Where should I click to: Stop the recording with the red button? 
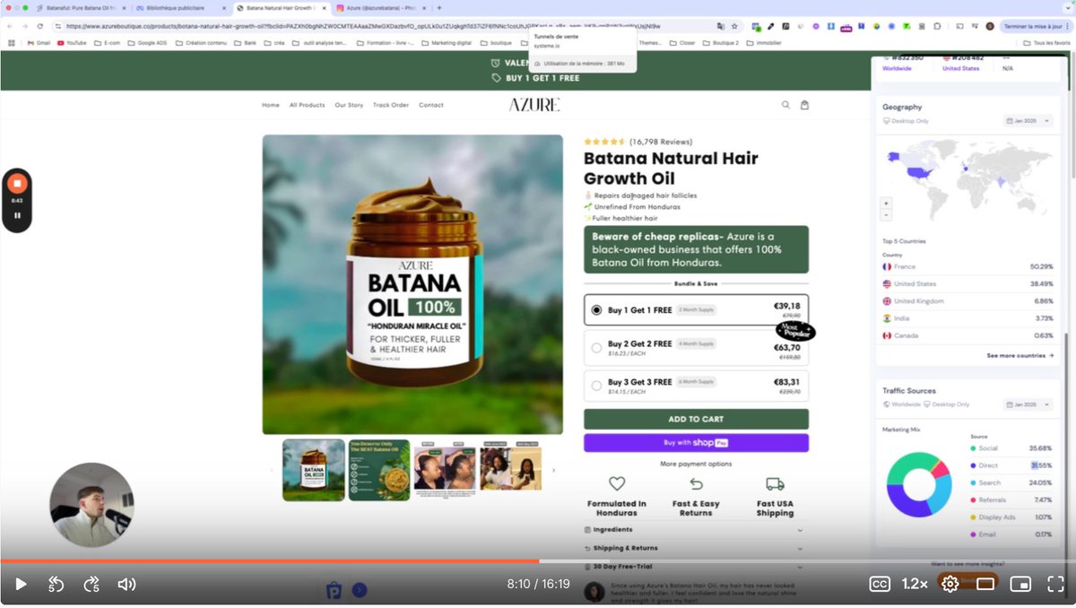[x=16, y=183]
